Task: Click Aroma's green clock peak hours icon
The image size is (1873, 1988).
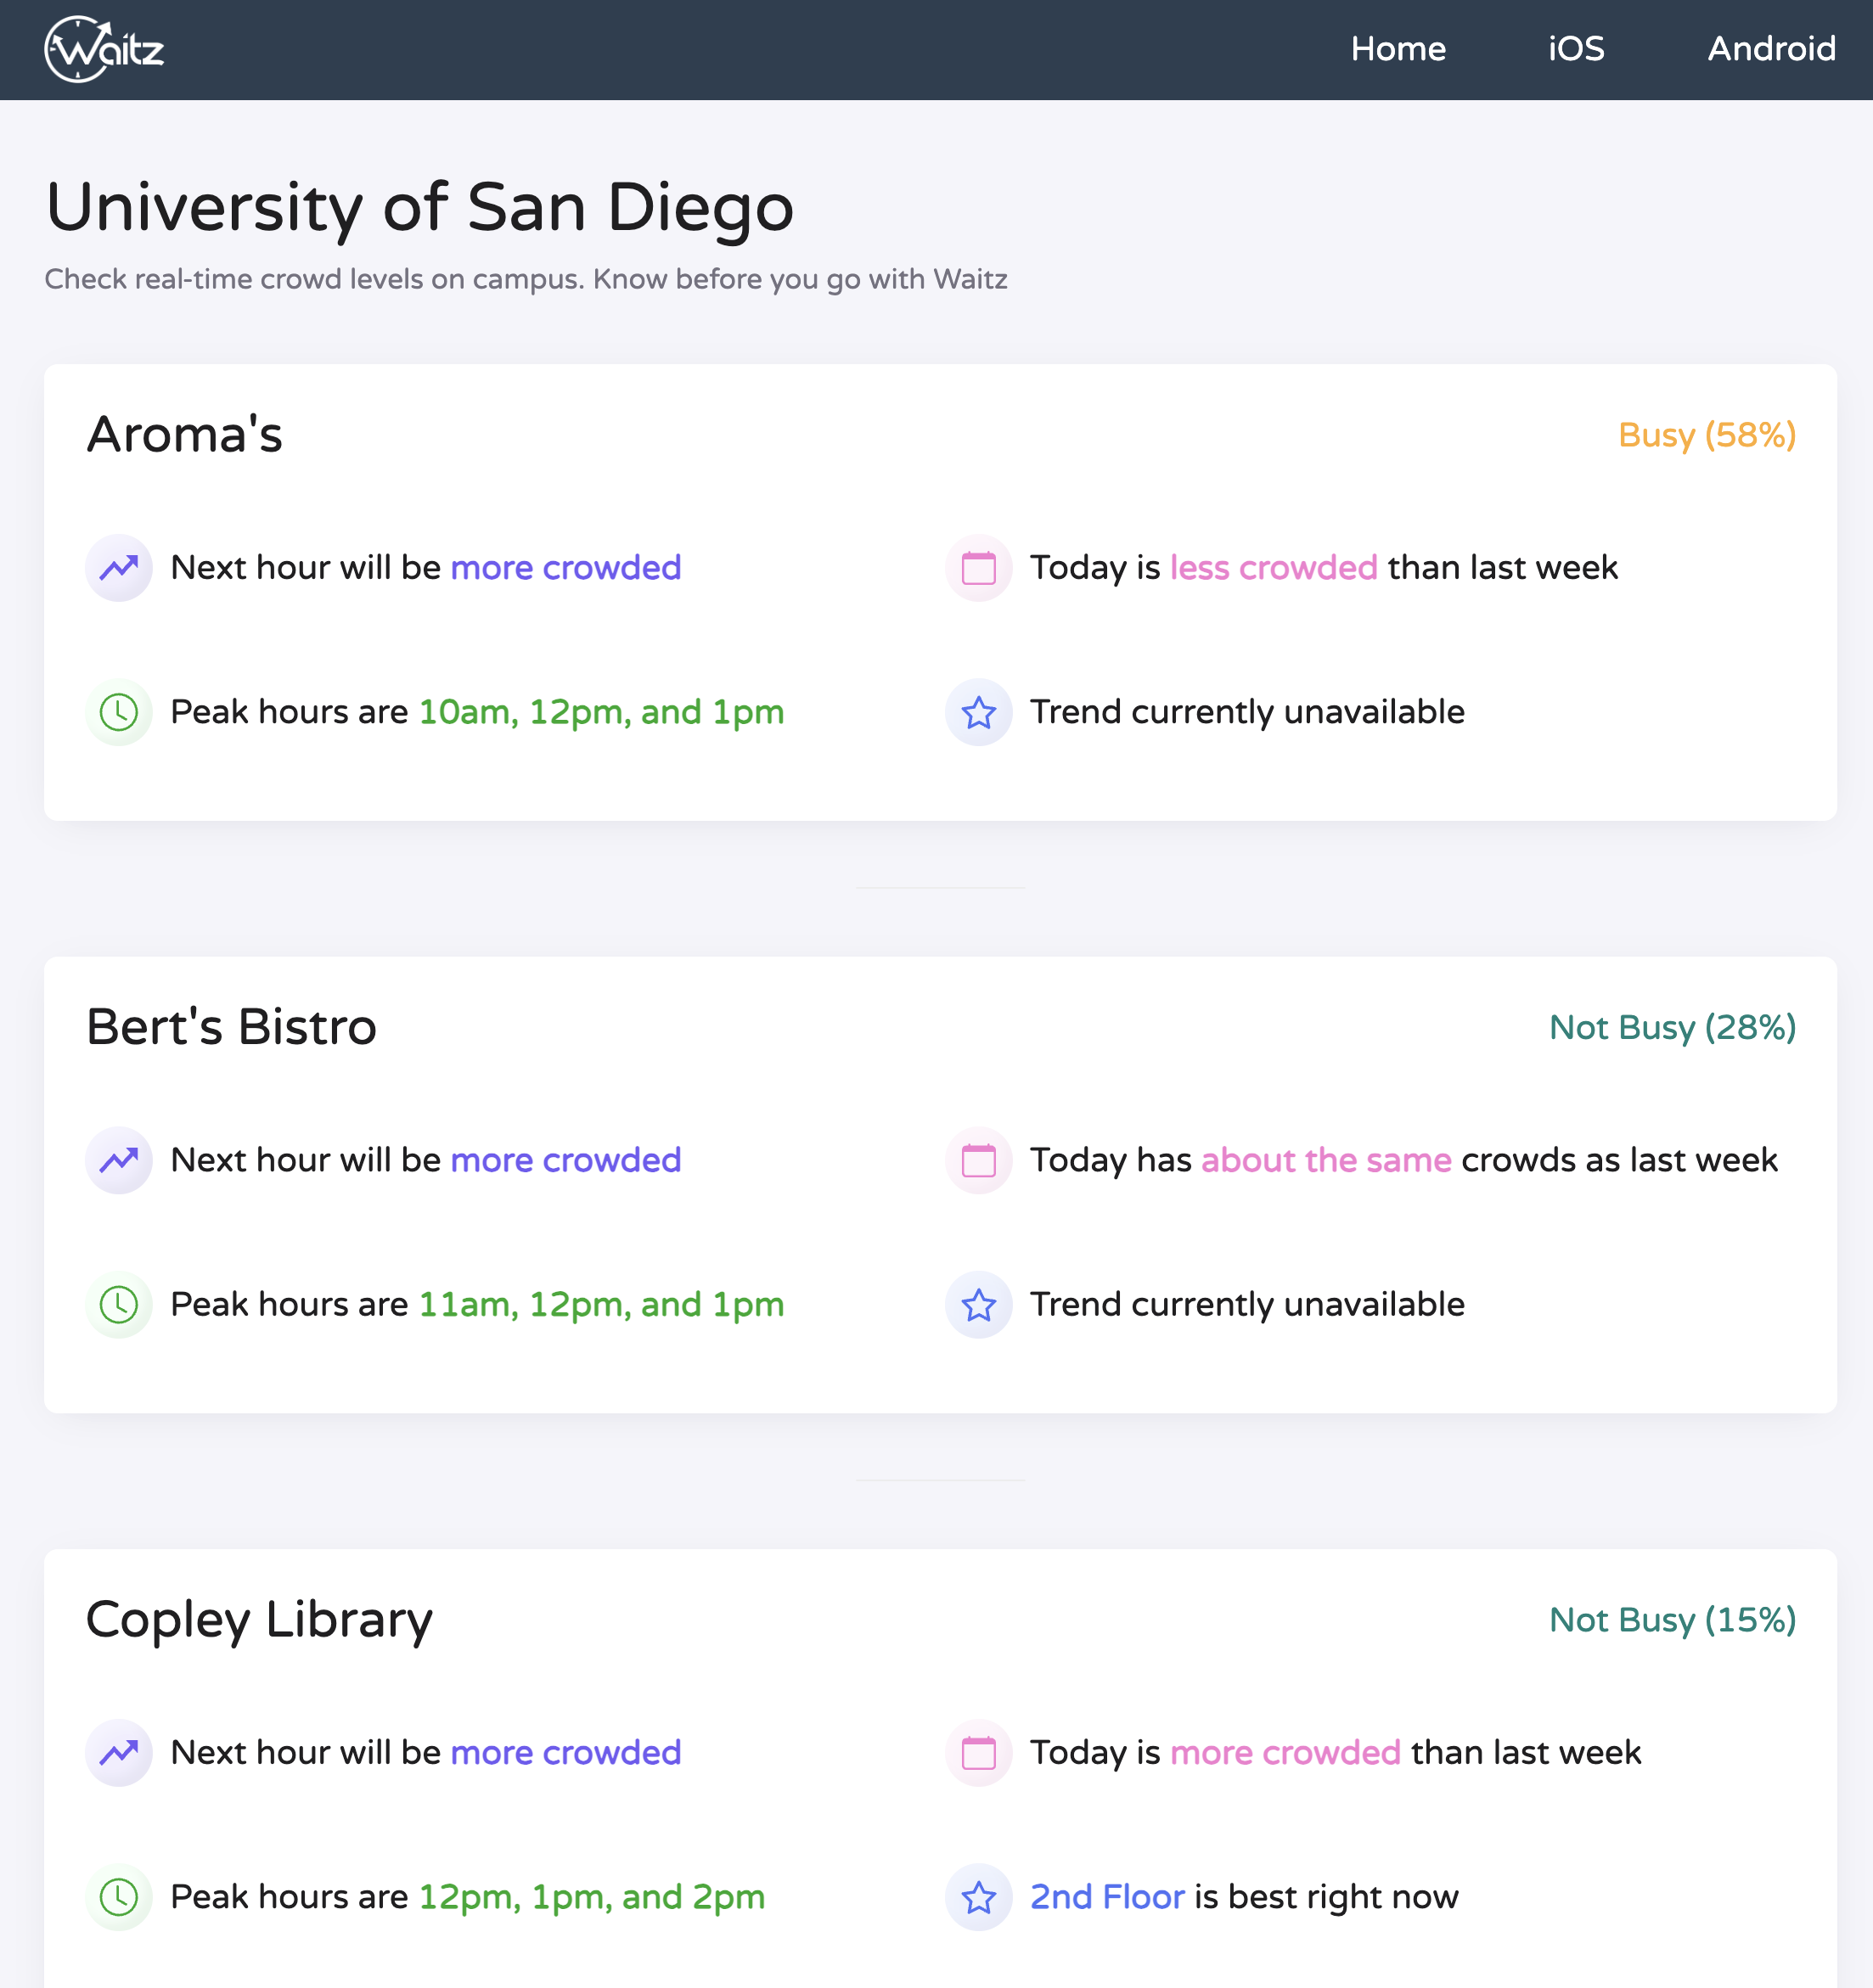Action: click(119, 712)
